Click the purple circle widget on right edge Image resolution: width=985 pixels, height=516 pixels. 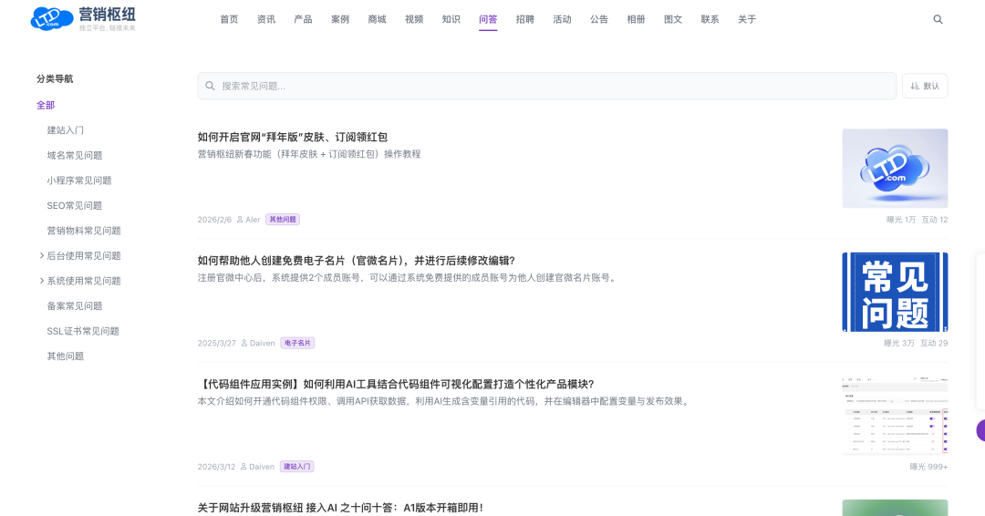[x=980, y=430]
